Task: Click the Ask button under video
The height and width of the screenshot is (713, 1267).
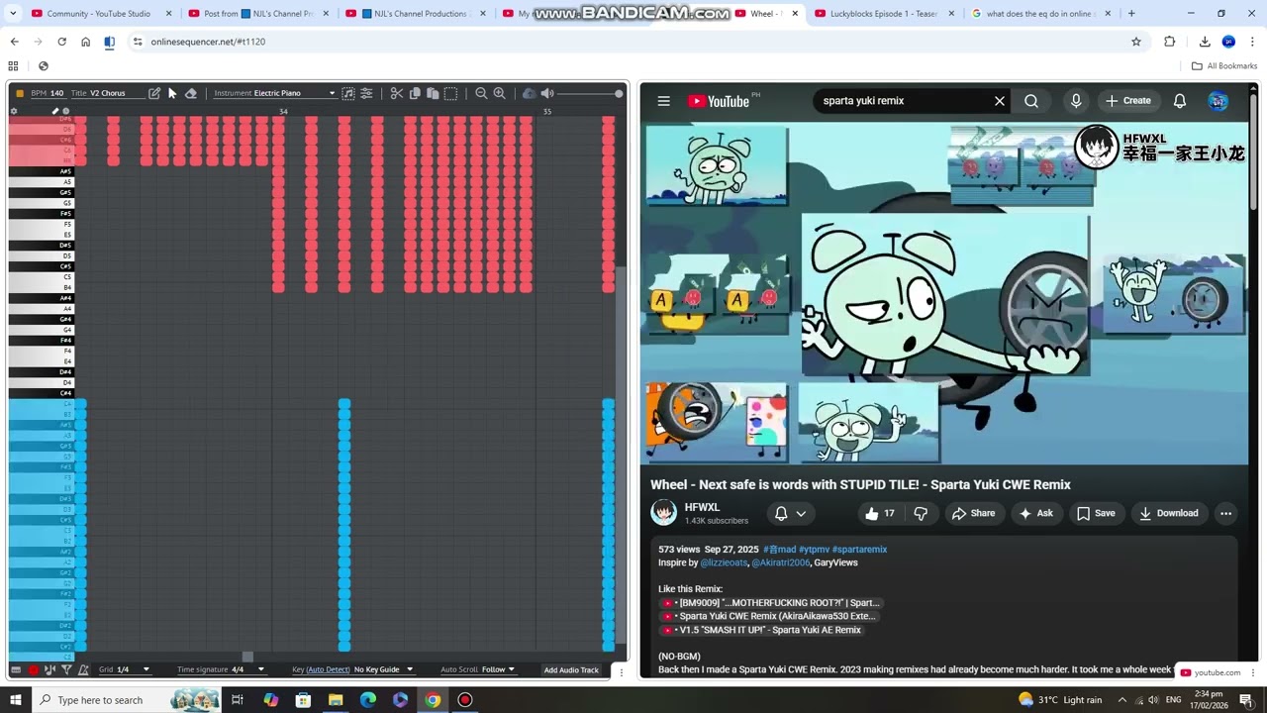Action: 1036,513
